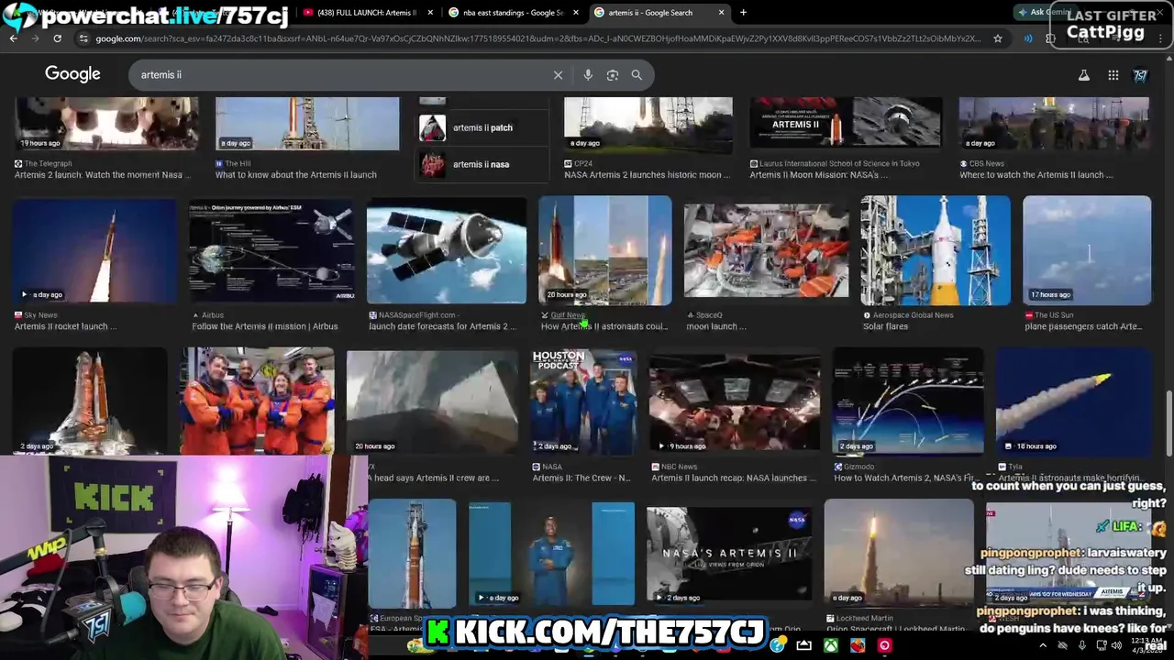Click the Ask Gemini button
Image resolution: width=1174 pixels, height=660 pixels.
1046,12
